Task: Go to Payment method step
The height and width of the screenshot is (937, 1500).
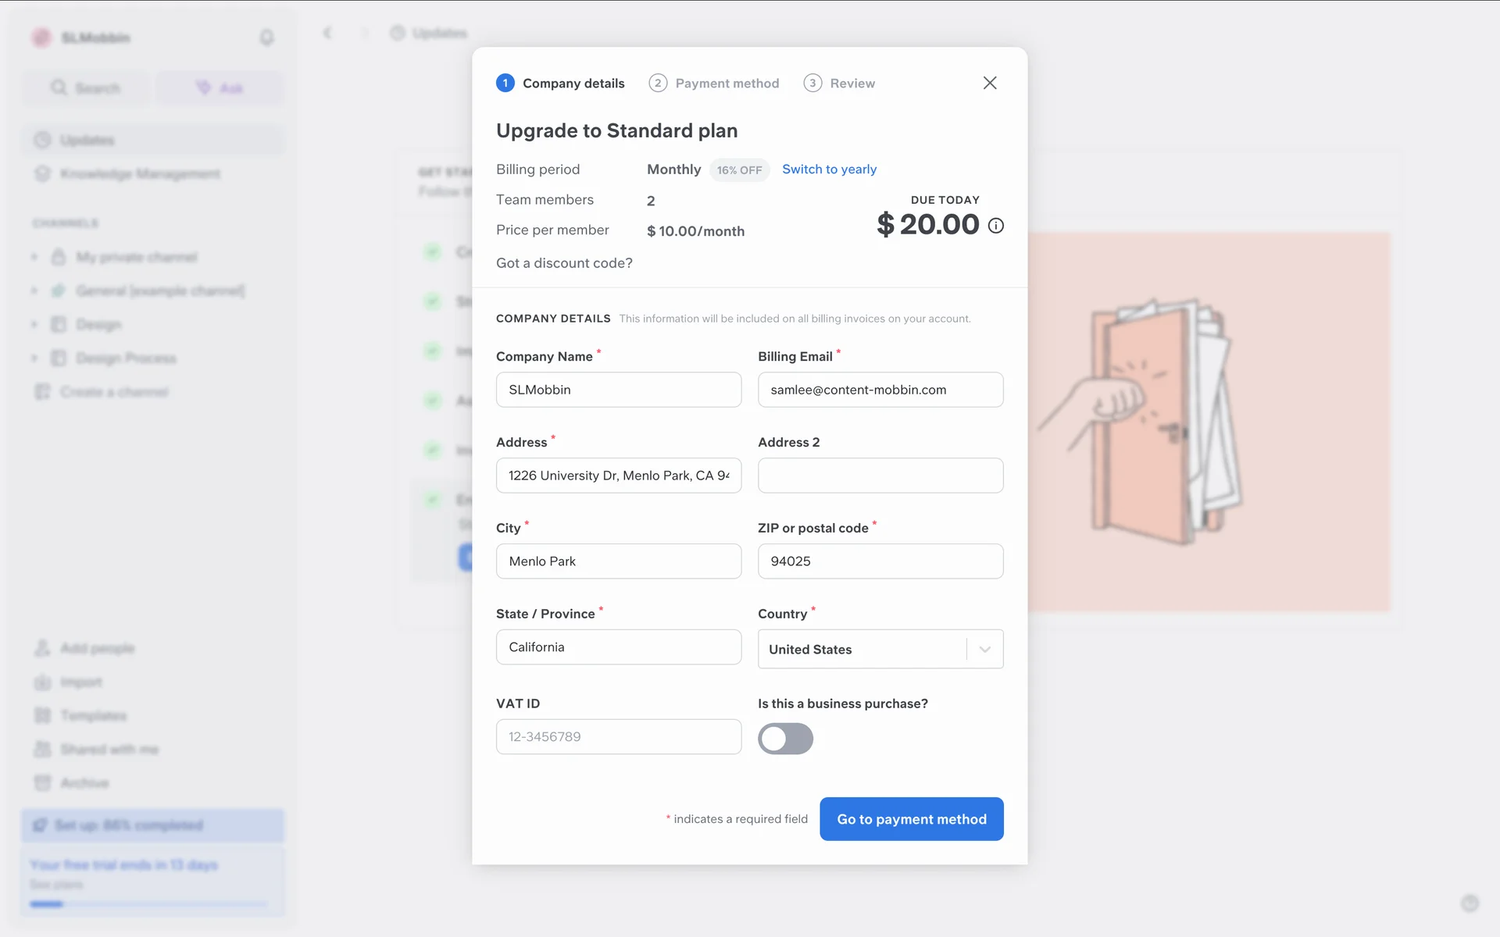Action: (x=714, y=83)
